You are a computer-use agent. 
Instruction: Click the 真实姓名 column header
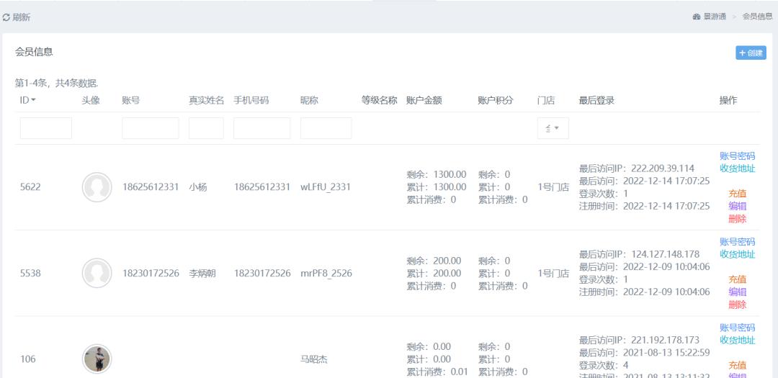point(207,100)
